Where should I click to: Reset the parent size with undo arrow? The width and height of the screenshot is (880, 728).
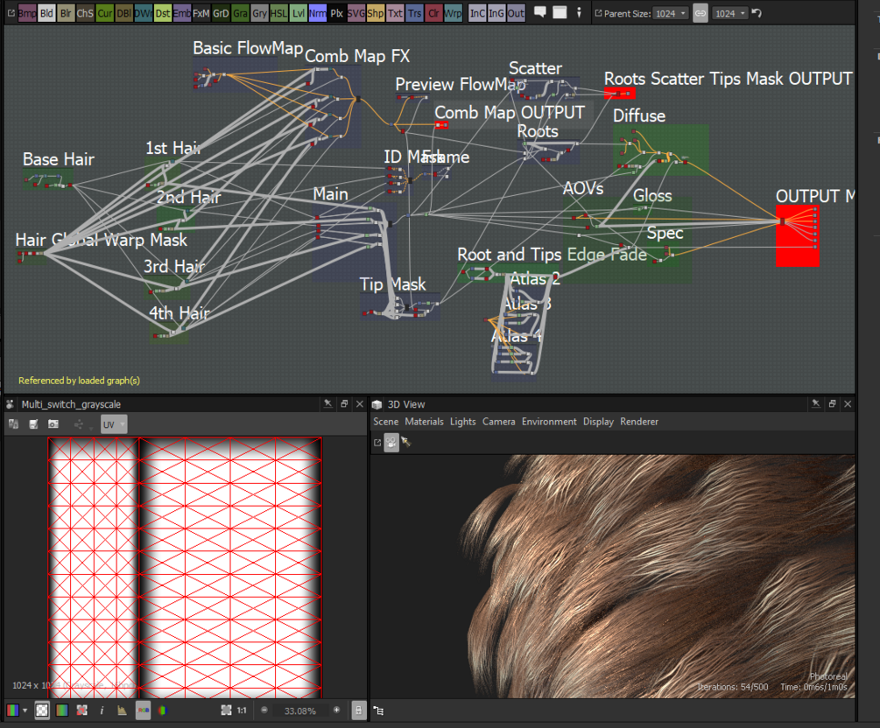coord(757,13)
